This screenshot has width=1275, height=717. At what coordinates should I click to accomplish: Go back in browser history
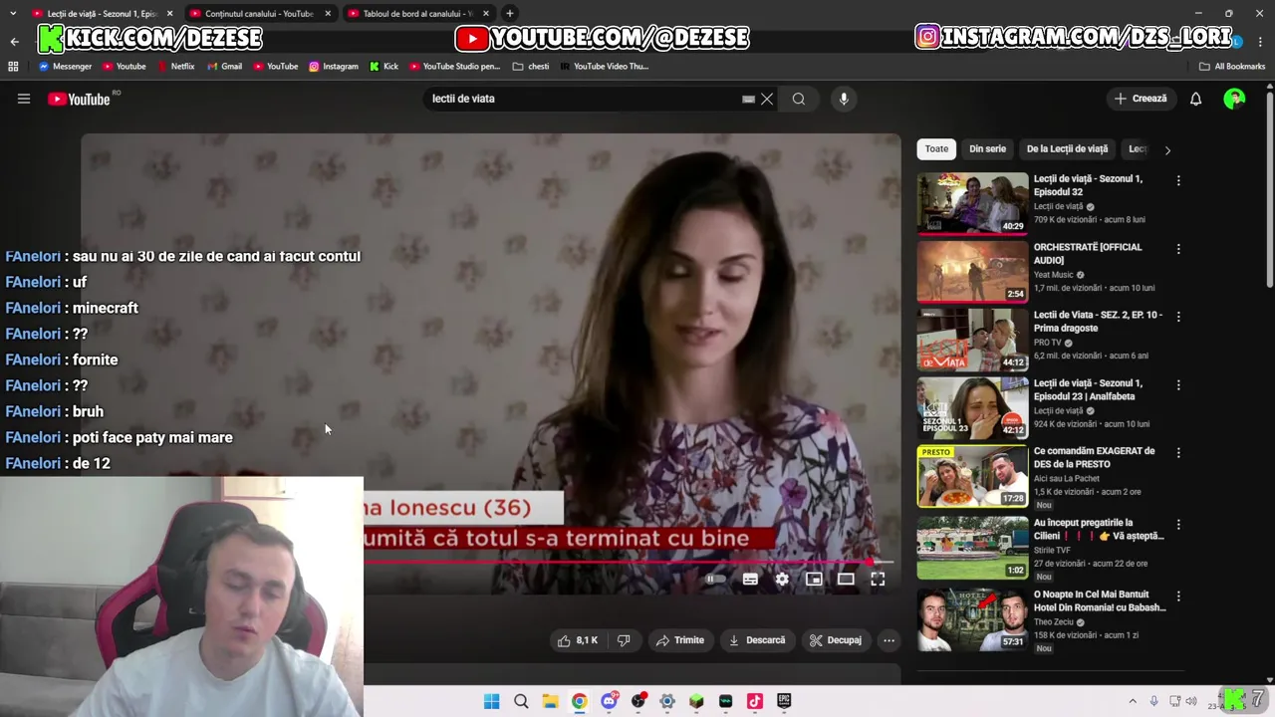click(14, 41)
